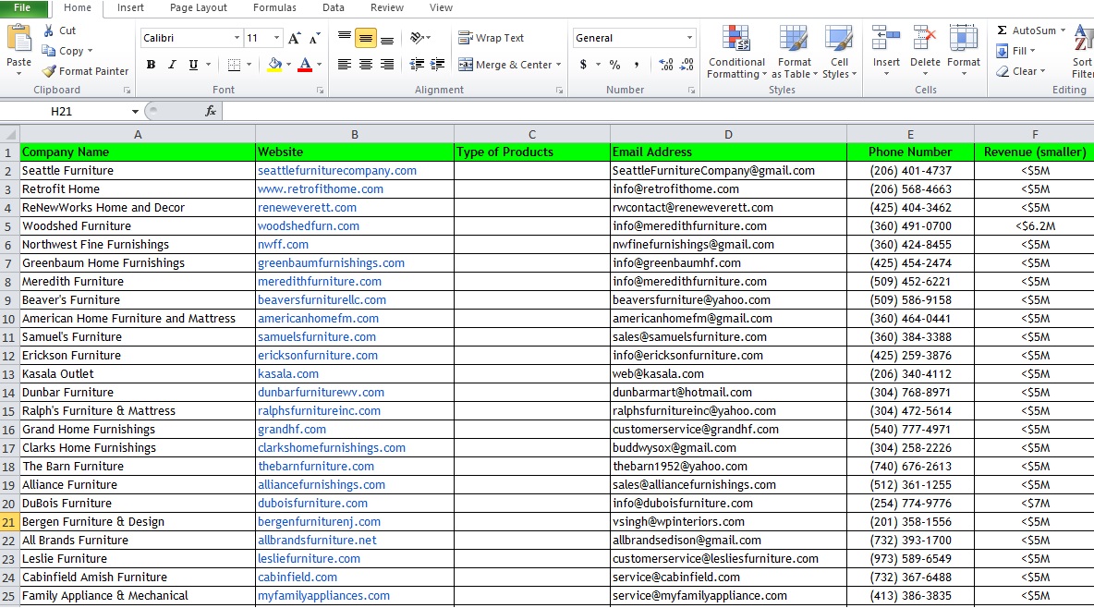
Task: Expand the Name Box dropdown arrow
Action: pos(135,112)
